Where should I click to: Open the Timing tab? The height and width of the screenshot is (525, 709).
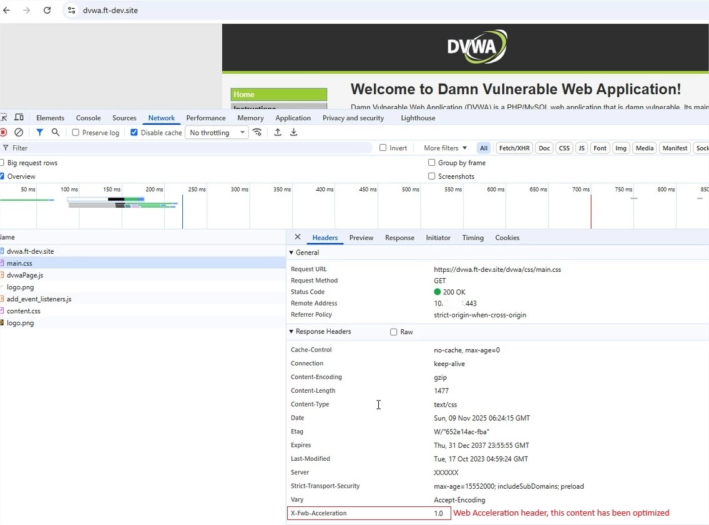click(473, 238)
